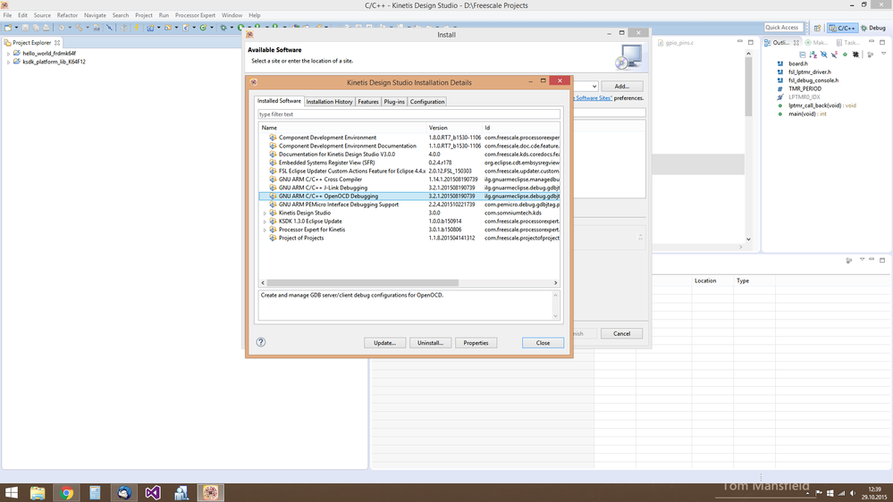Open Visual Studio from taskbar
This screenshot has height=502, width=893.
tap(153, 492)
